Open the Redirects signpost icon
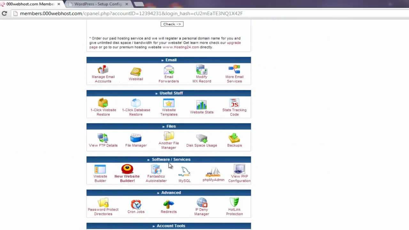409x230 pixels. [x=169, y=204]
